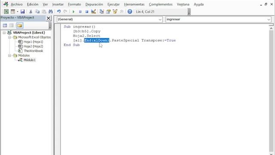Click the project panel toolbar overflow arrow

pyautogui.click(x=50, y=26)
